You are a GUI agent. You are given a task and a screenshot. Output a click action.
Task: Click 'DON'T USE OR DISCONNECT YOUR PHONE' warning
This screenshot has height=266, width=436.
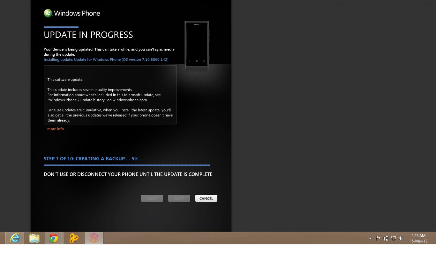point(128,174)
